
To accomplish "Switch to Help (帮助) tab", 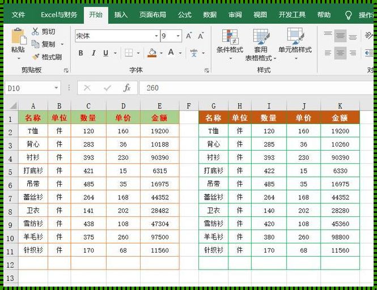I will [324, 15].
